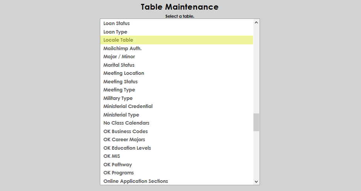Select the highlighted Locale Table entry
Image resolution: width=361 pixels, height=191 pixels.
pyautogui.click(x=118, y=40)
